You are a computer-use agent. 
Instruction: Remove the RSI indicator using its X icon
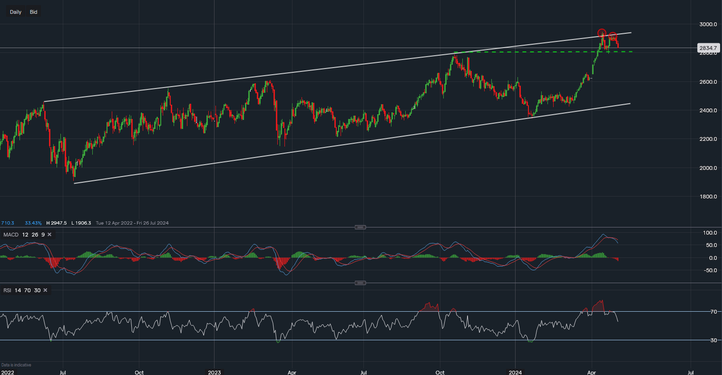(45, 290)
